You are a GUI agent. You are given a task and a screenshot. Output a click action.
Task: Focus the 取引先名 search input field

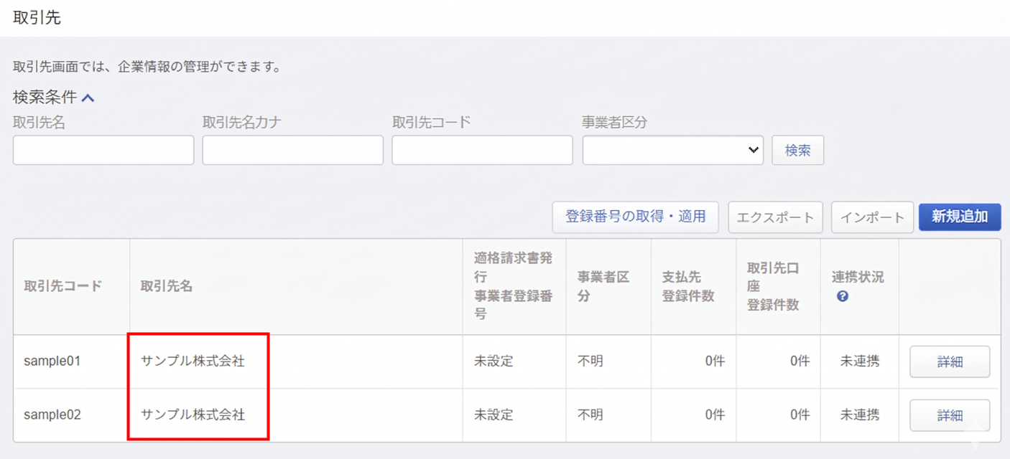(x=103, y=150)
